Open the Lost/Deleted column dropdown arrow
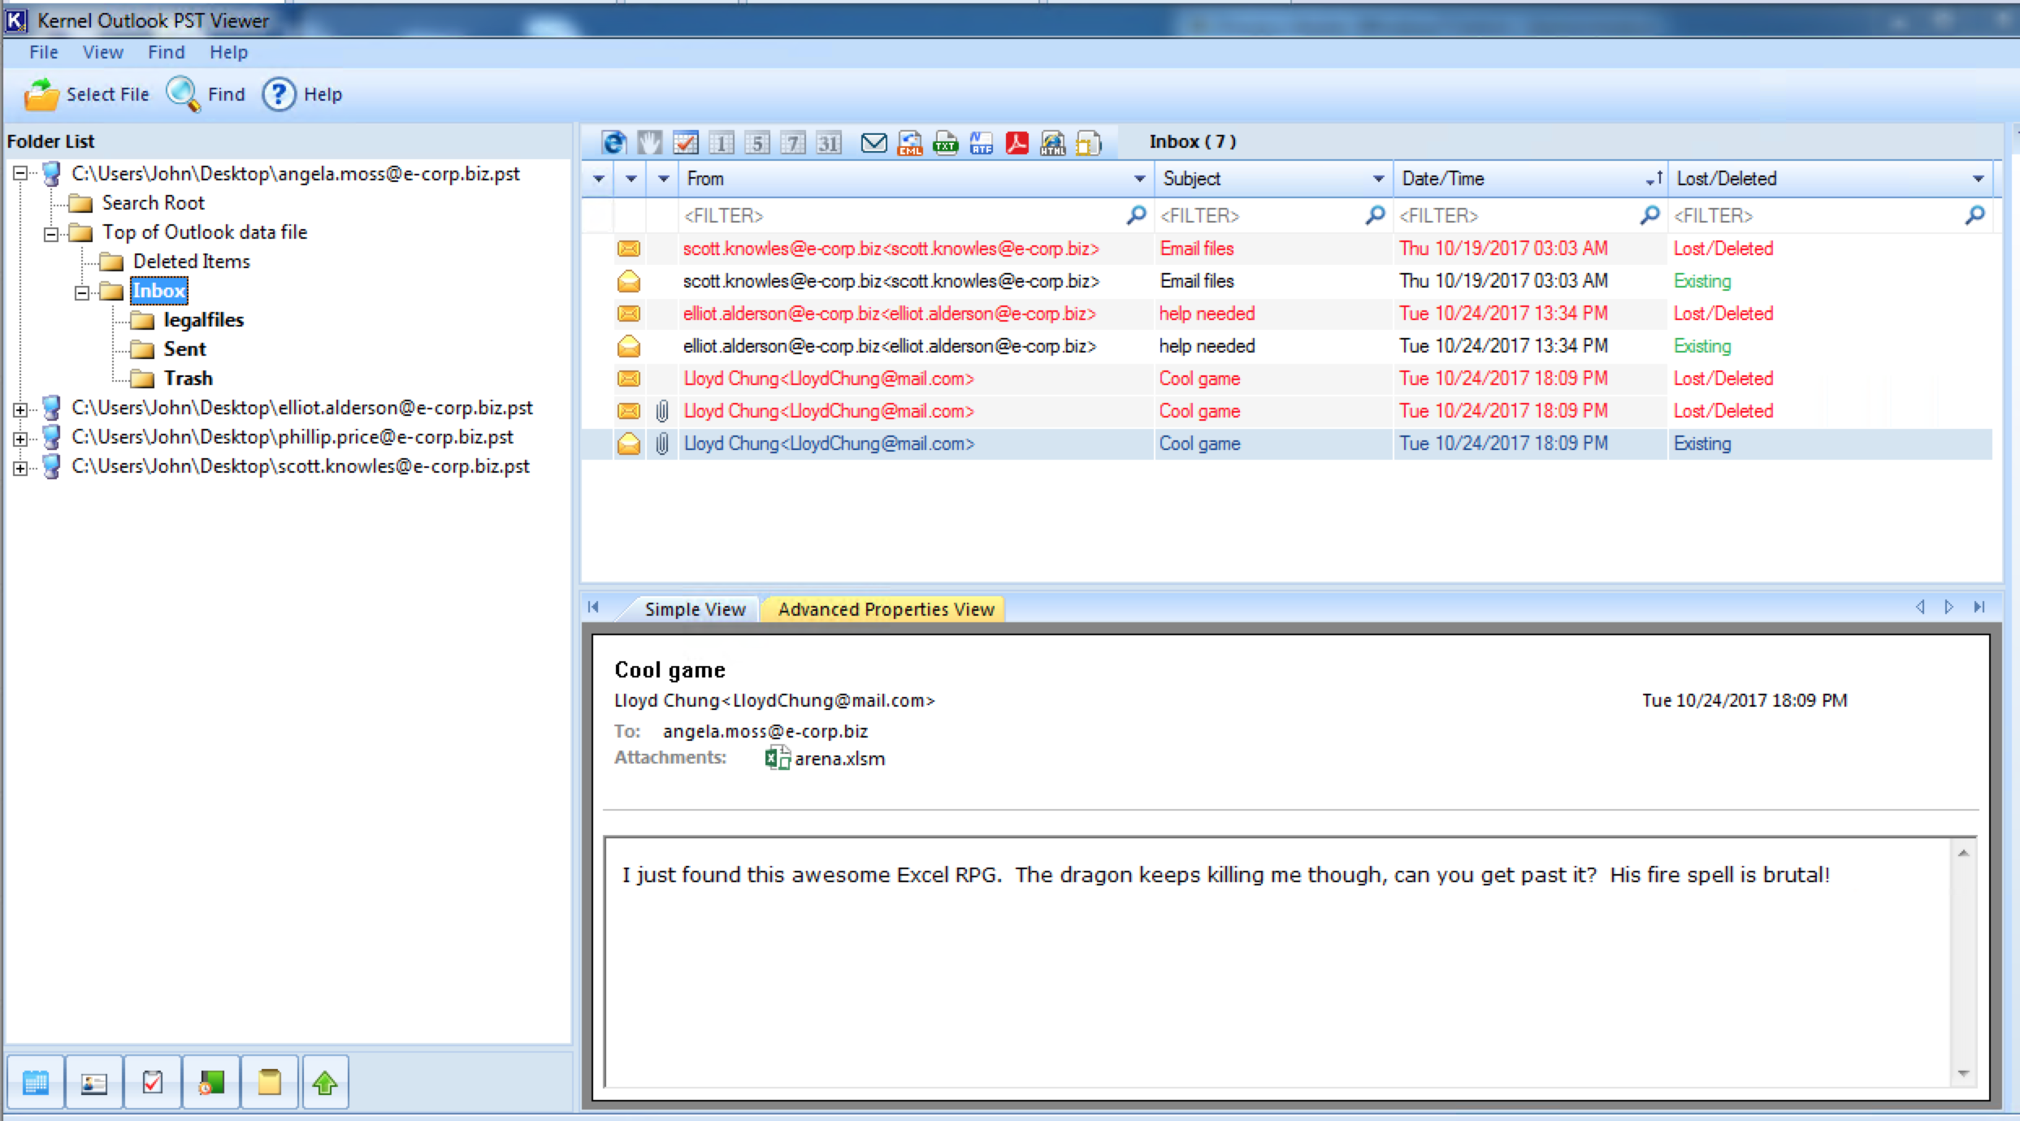The height and width of the screenshot is (1121, 2020). tap(1978, 179)
